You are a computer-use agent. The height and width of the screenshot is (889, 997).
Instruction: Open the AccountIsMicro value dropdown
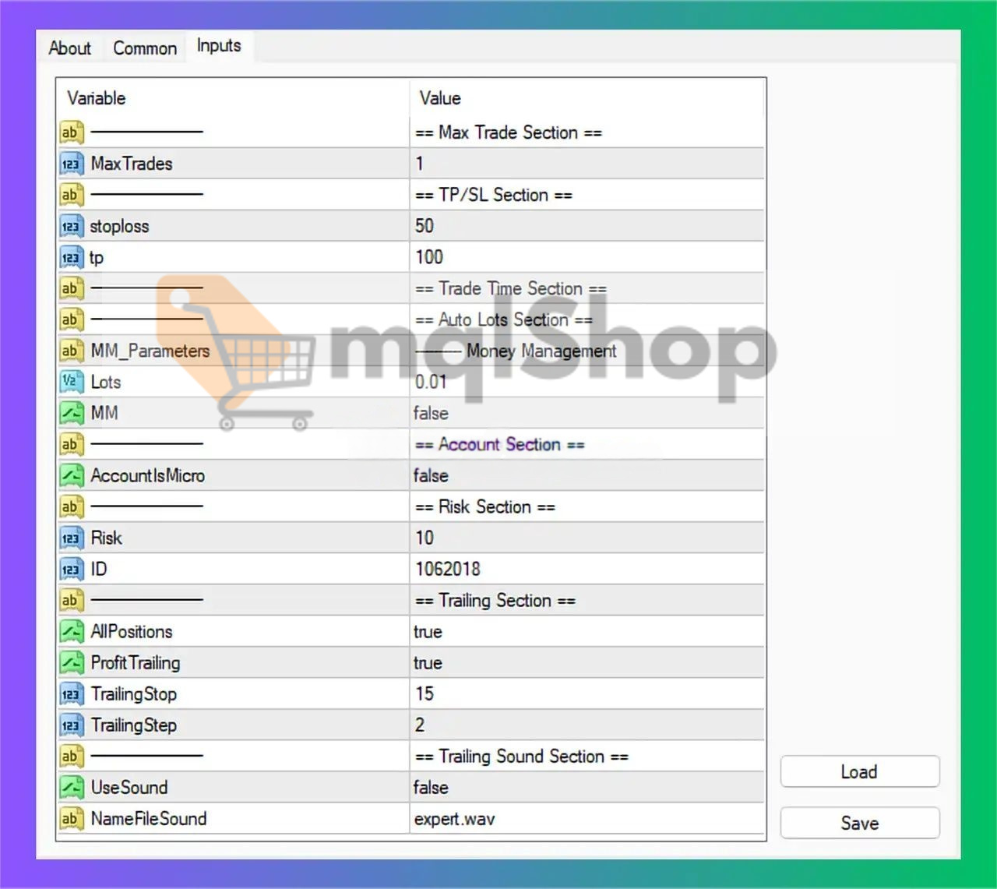584,475
